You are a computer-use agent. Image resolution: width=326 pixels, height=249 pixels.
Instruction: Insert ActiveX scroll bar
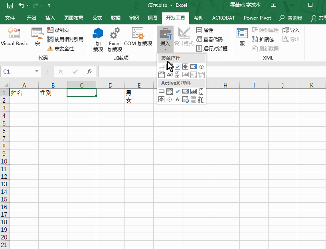(x=201, y=92)
